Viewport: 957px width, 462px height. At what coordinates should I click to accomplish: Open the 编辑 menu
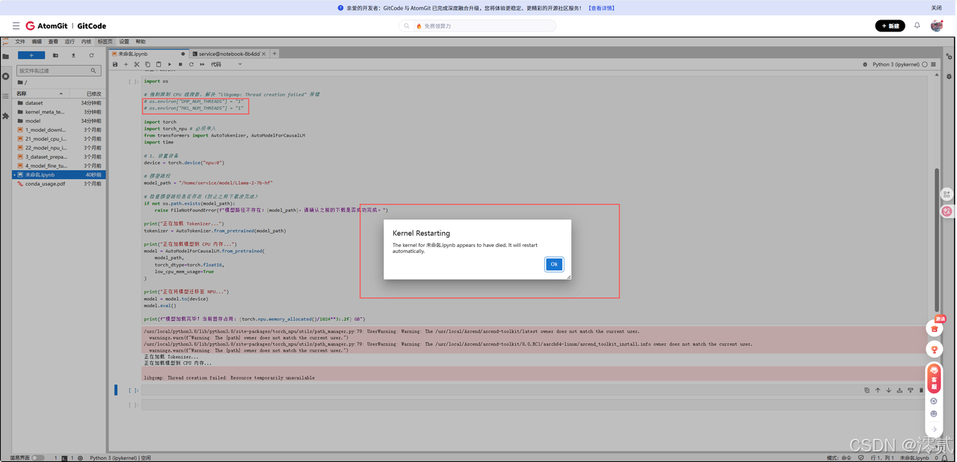[x=37, y=42]
